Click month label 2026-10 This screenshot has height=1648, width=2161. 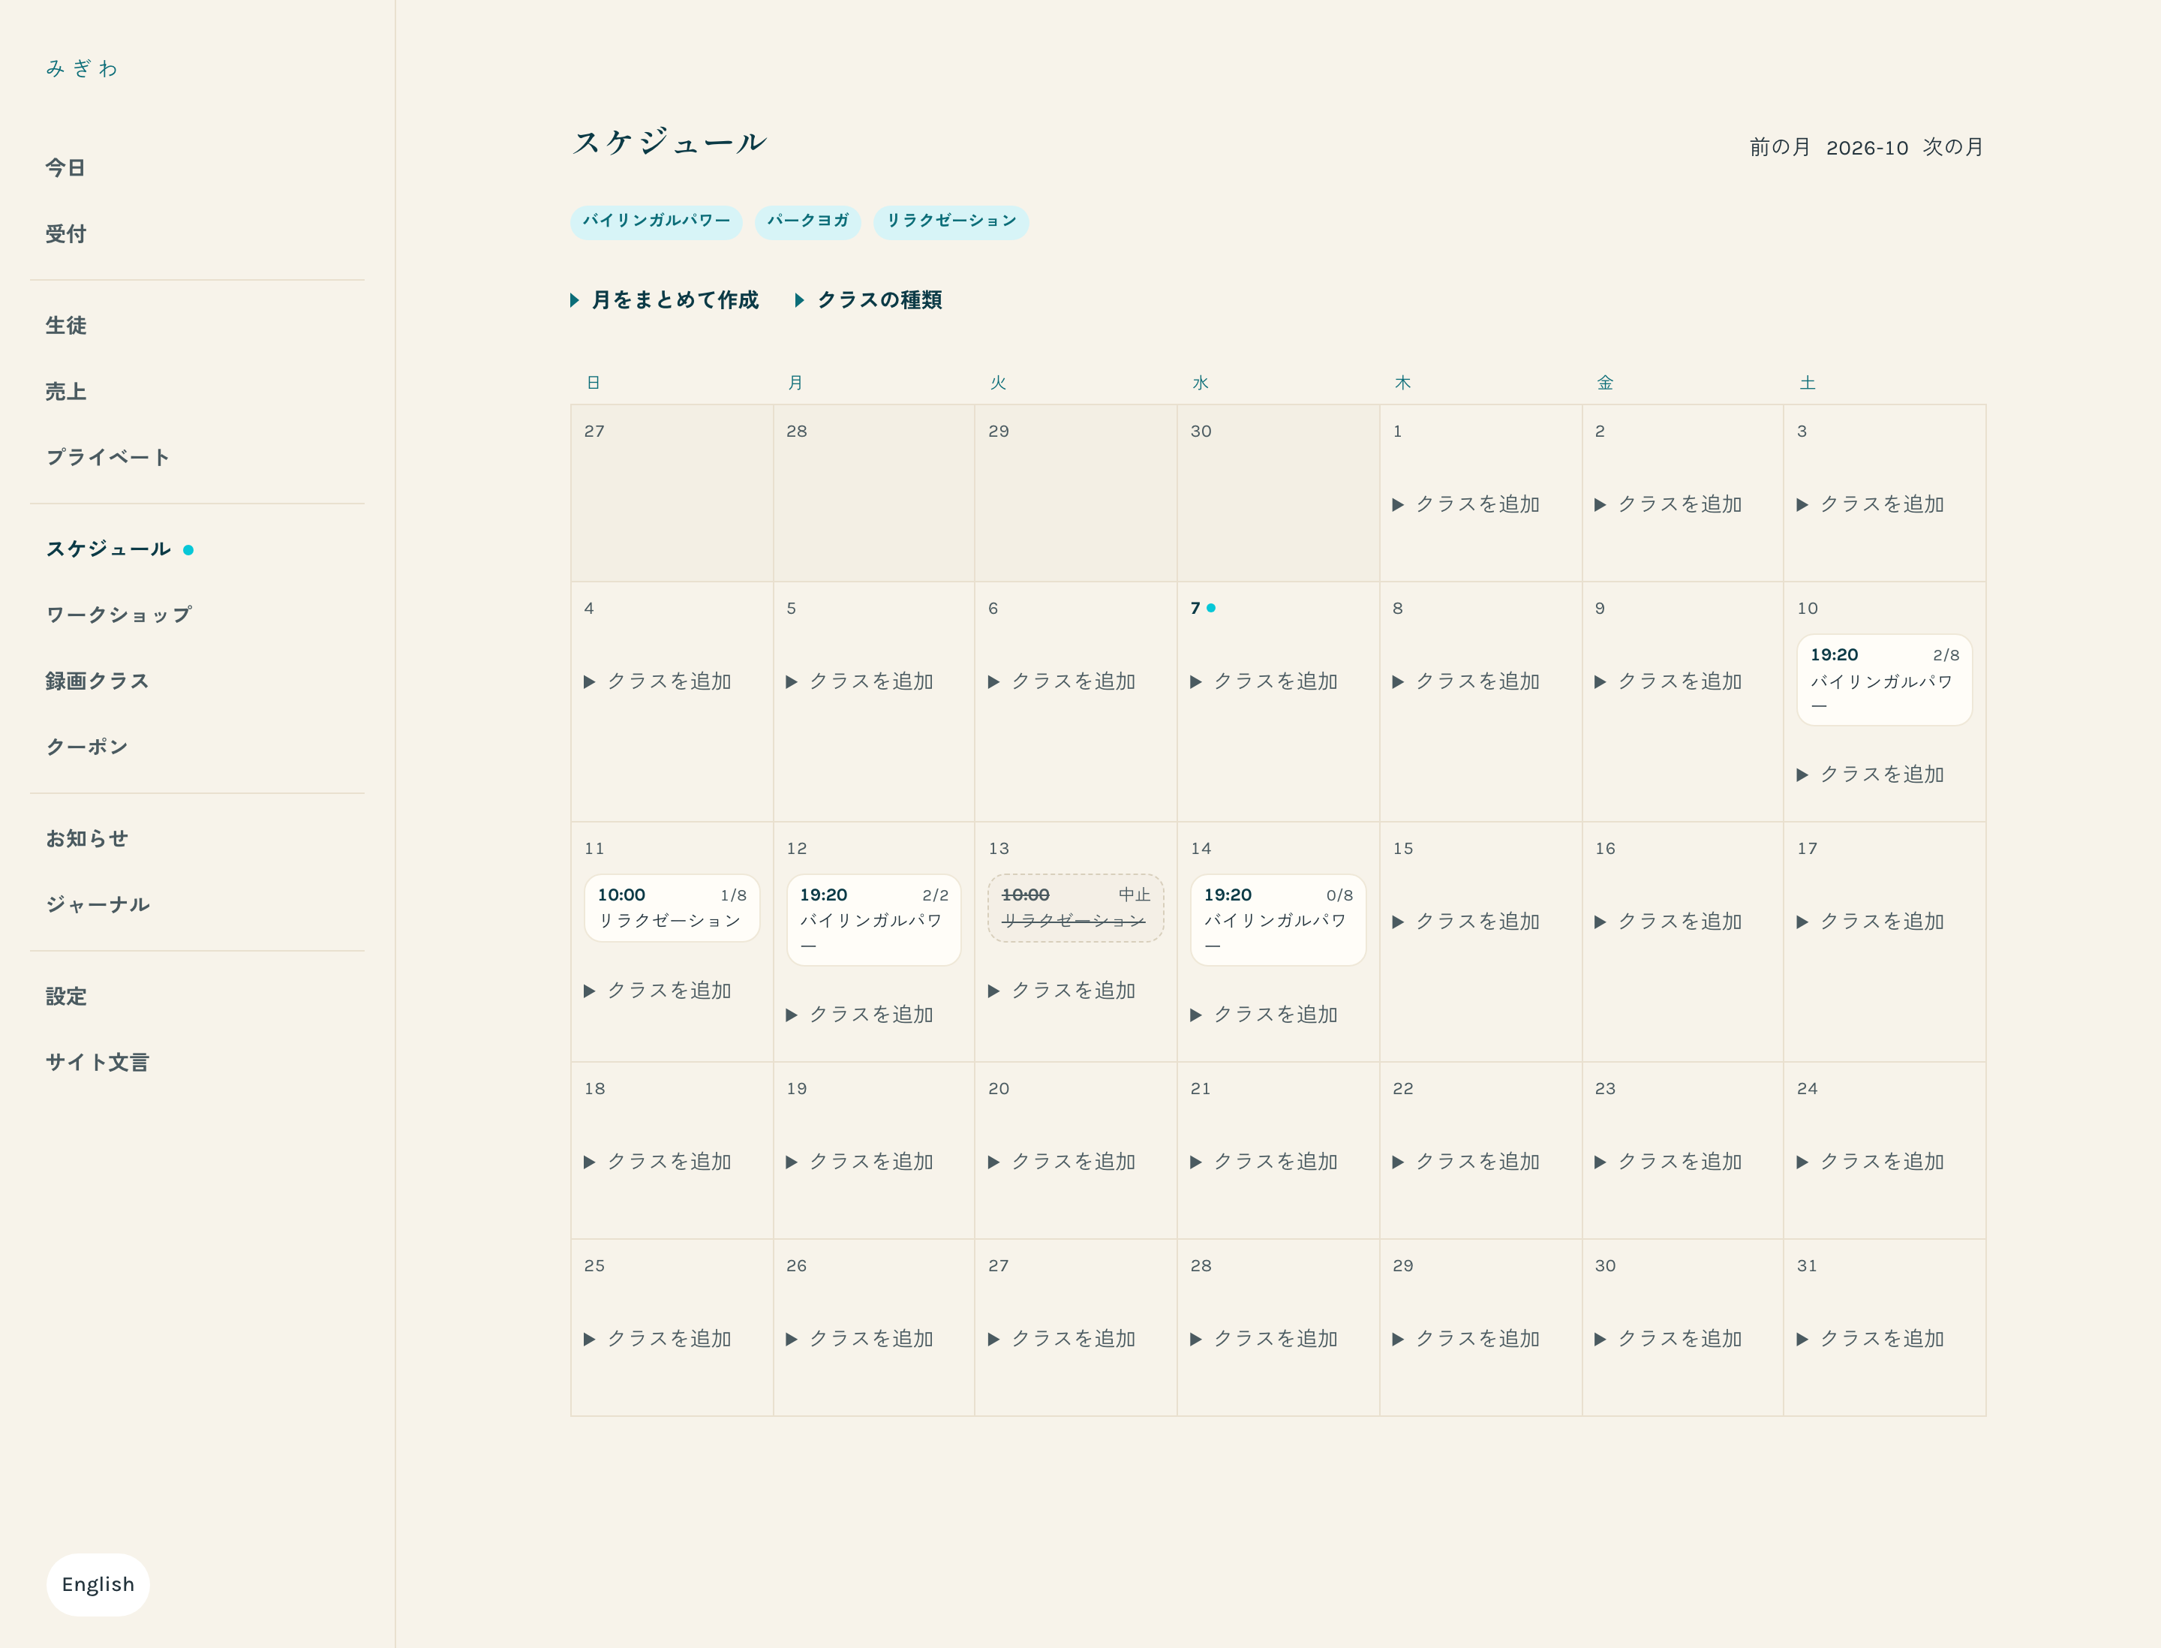(1867, 148)
